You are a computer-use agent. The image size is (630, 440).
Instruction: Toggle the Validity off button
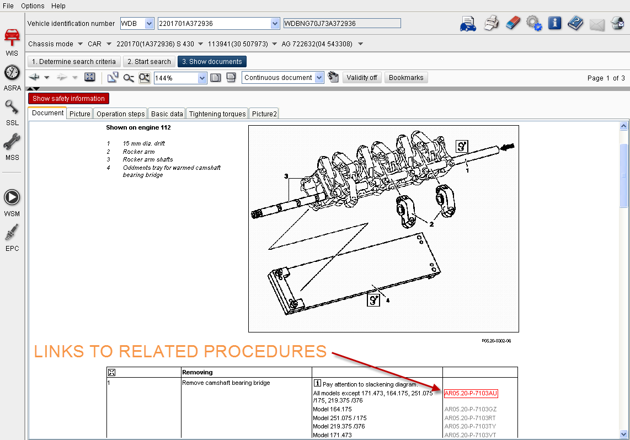(x=361, y=78)
